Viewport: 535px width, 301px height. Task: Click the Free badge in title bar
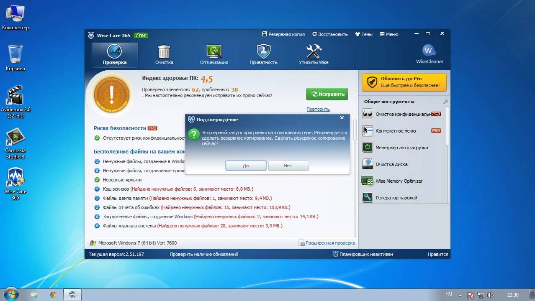141,35
